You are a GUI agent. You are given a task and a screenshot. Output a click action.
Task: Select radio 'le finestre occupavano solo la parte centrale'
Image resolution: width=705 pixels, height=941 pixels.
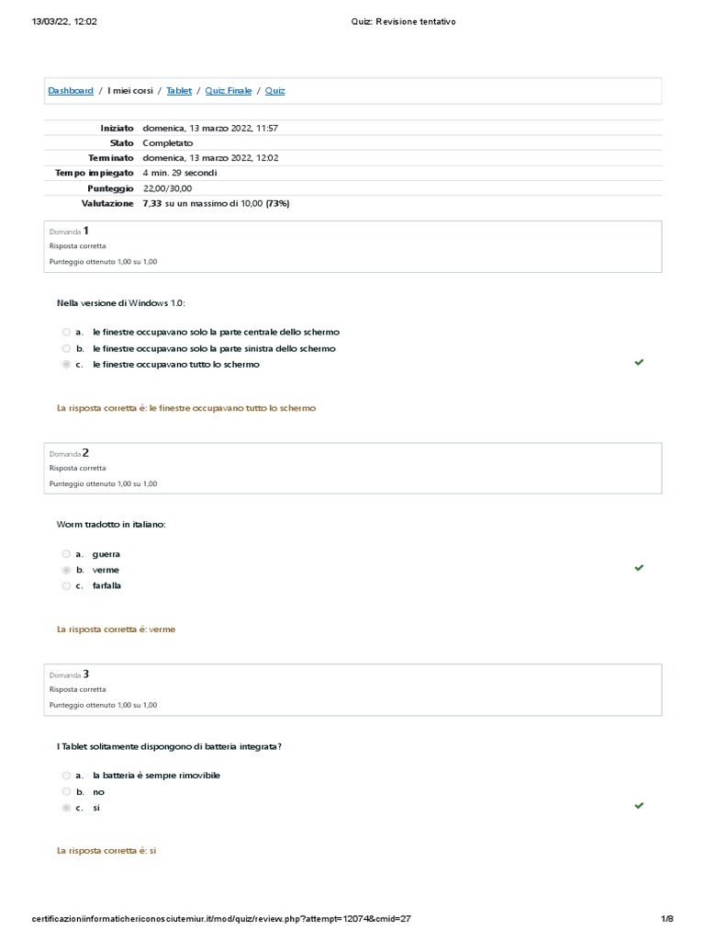pos(66,332)
